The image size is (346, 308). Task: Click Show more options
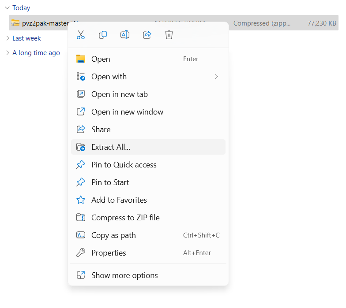tap(124, 275)
